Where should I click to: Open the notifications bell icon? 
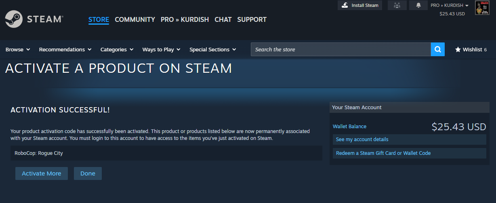[x=418, y=5]
